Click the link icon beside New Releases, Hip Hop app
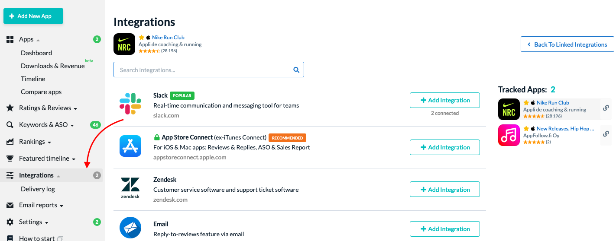616x241 pixels. [x=606, y=134]
